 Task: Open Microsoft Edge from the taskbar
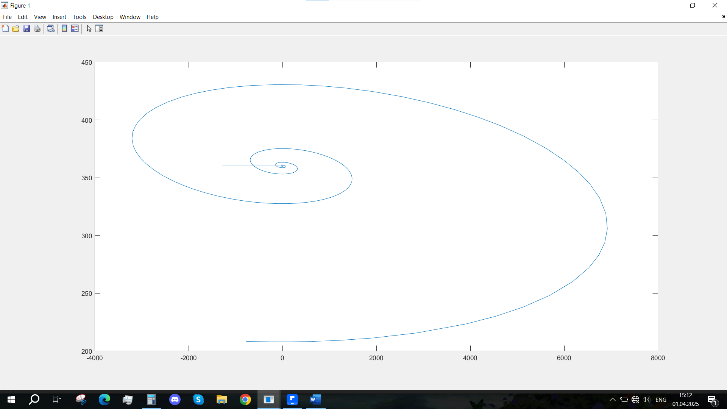tap(105, 400)
